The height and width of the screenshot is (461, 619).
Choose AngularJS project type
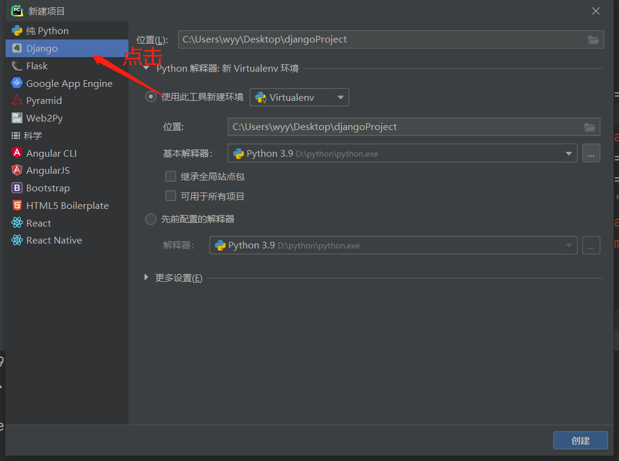click(x=67, y=170)
